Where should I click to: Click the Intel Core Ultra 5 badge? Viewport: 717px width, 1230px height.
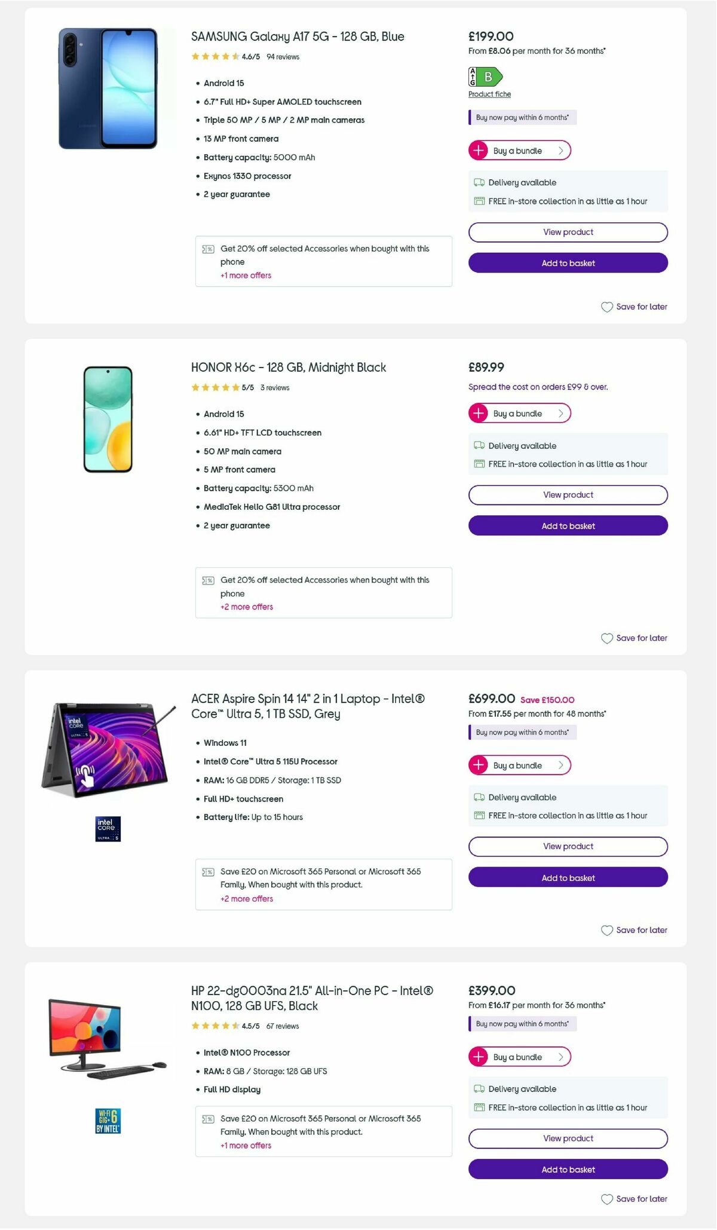[x=108, y=828]
